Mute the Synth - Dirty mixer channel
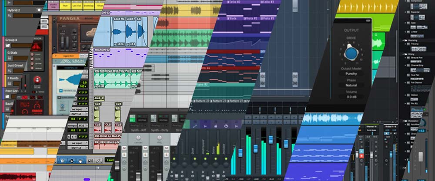 tap(167, 148)
